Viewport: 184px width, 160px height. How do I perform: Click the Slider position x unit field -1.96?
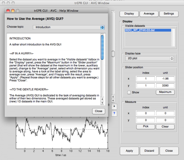165,79
